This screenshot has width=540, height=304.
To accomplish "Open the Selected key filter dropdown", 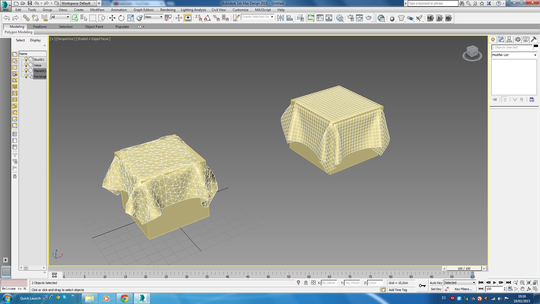I will coord(460,283).
